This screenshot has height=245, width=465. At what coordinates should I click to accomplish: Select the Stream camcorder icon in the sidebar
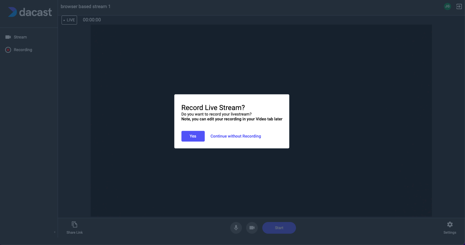(7, 37)
